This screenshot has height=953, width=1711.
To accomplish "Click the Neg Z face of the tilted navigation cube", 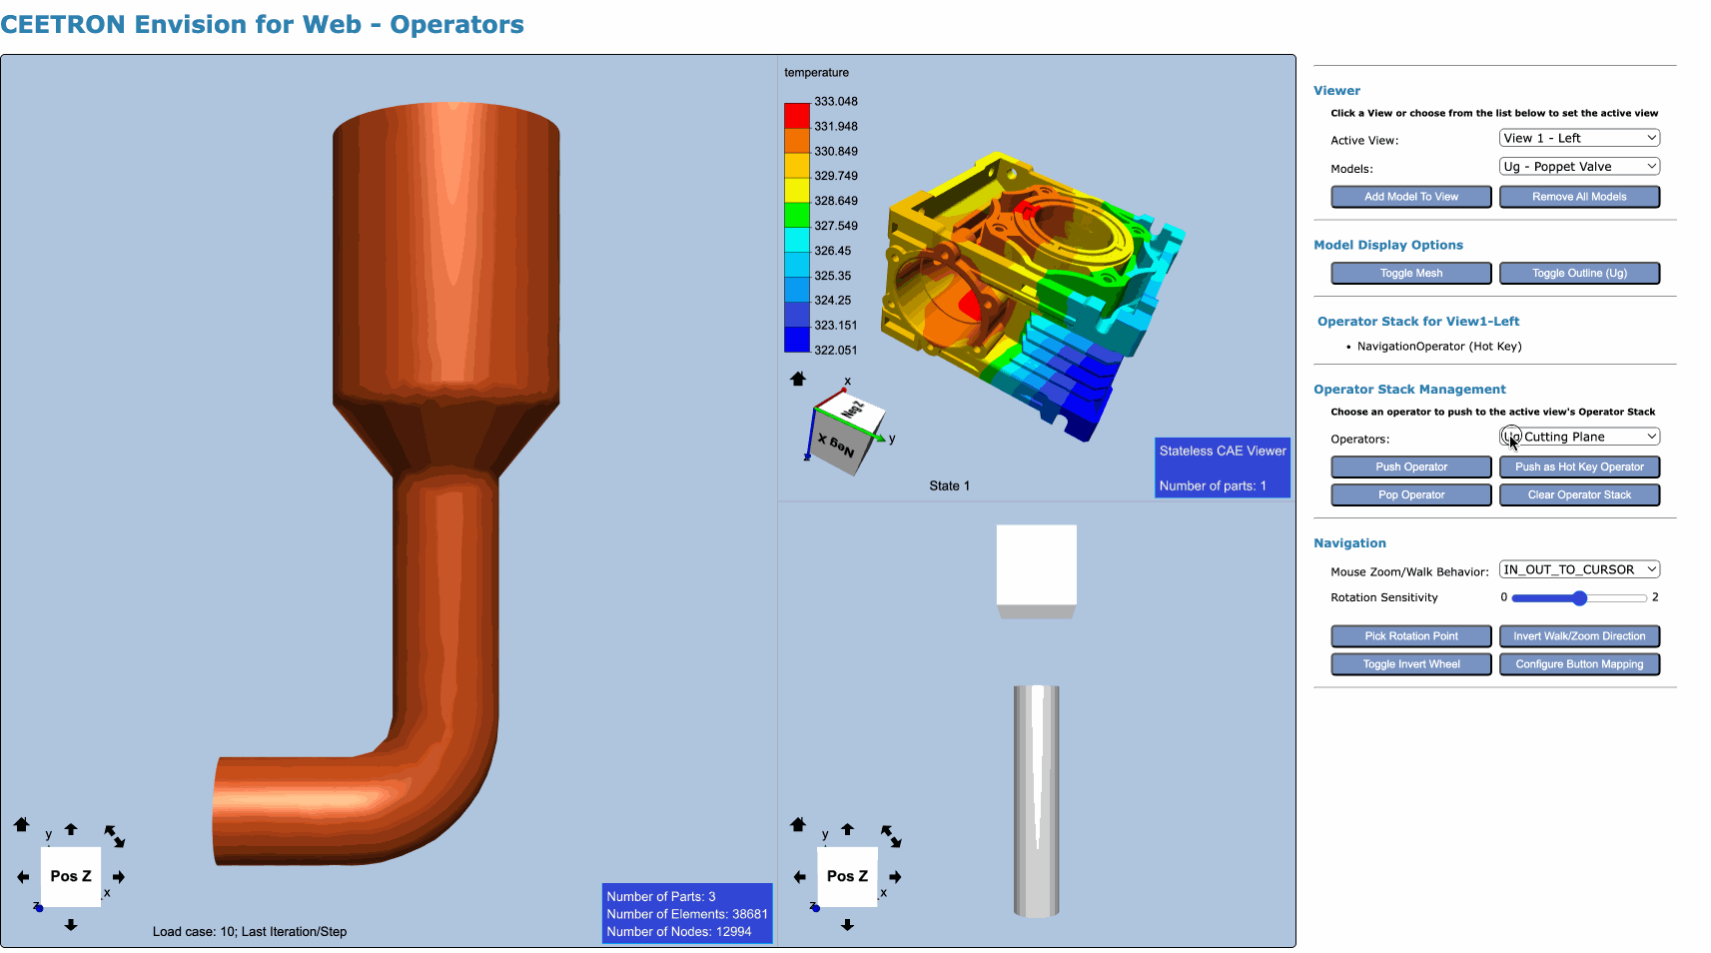I will tap(850, 410).
